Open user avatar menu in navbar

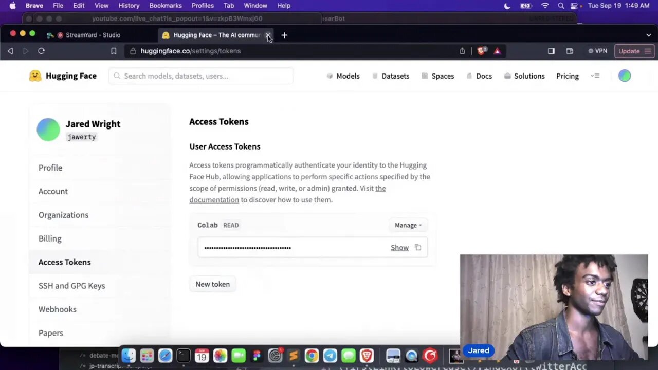625,76
